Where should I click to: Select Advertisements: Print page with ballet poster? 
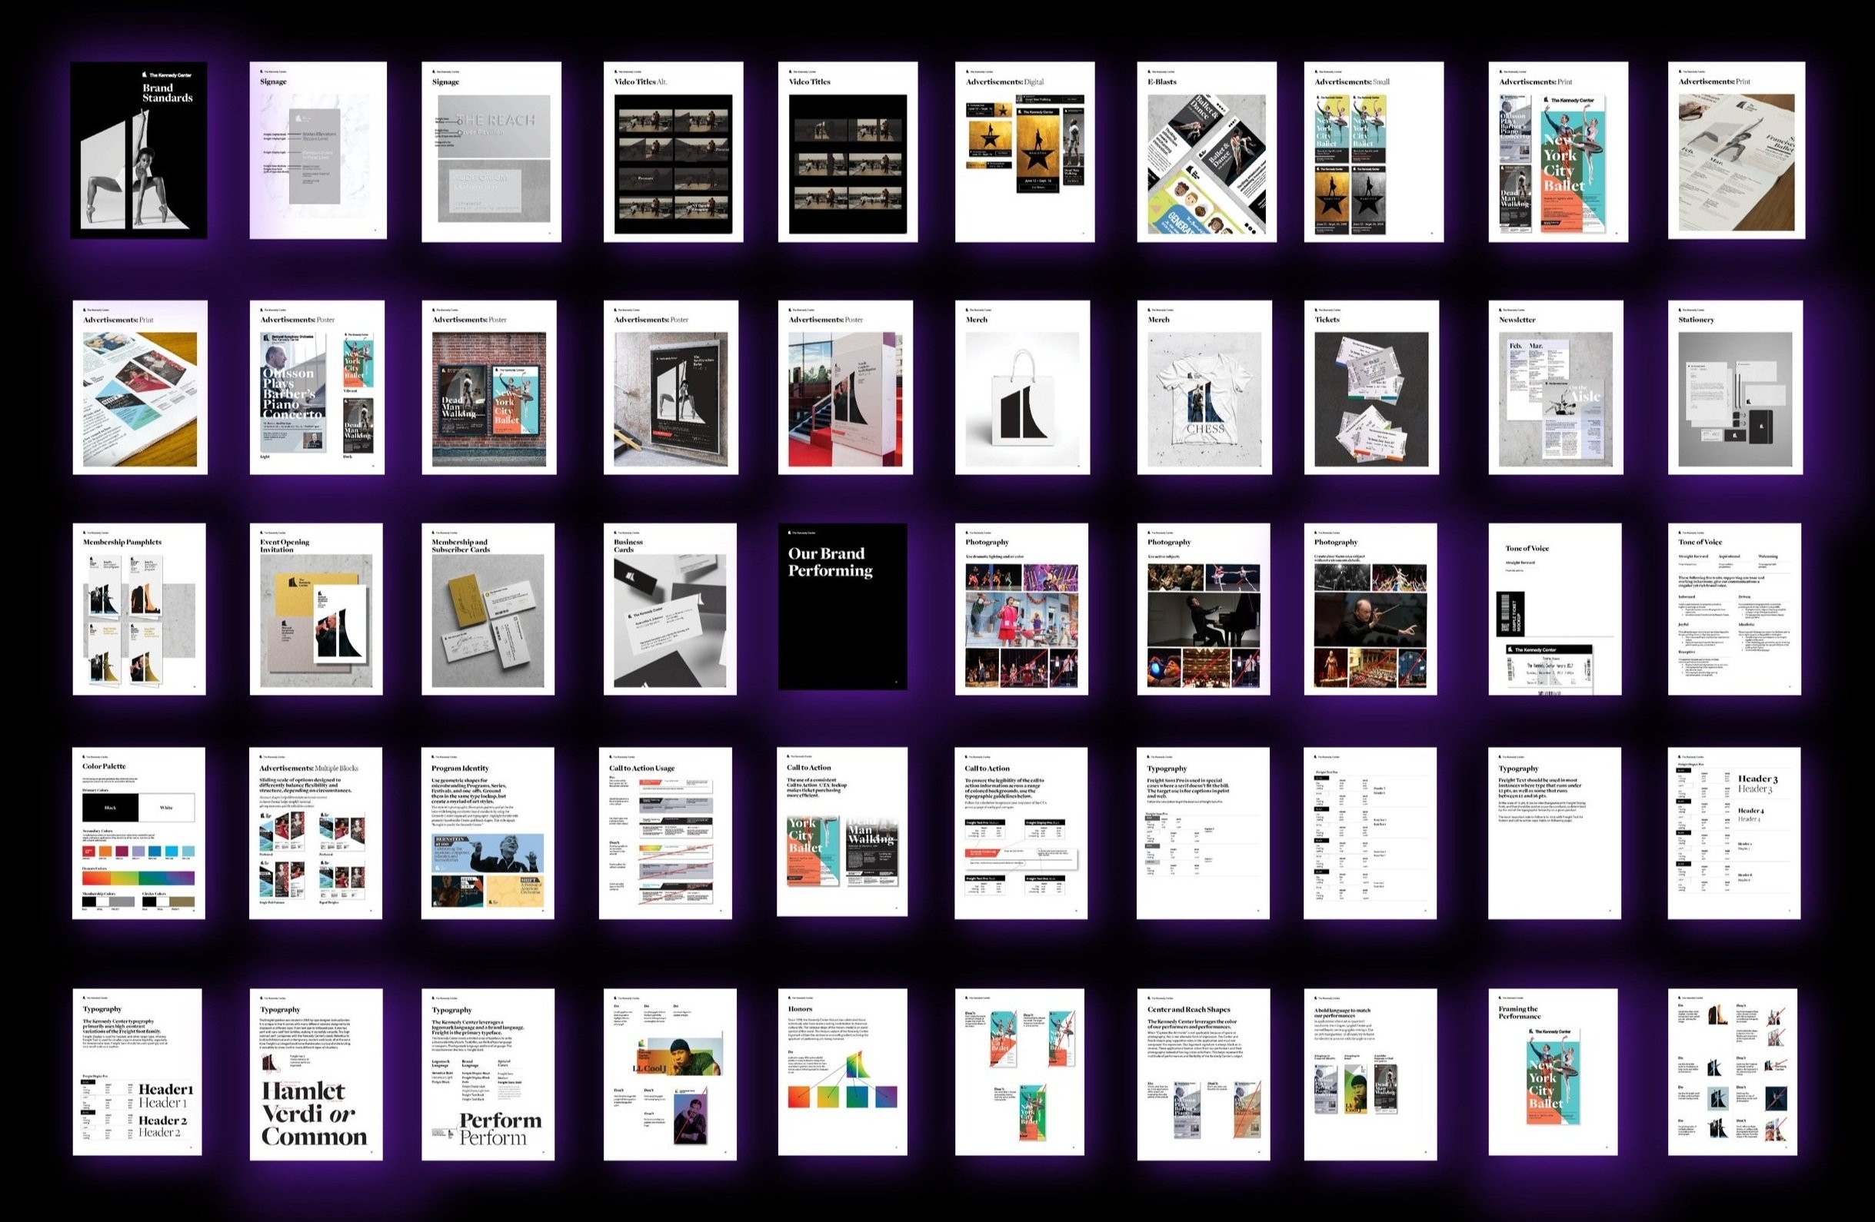(x=1558, y=152)
